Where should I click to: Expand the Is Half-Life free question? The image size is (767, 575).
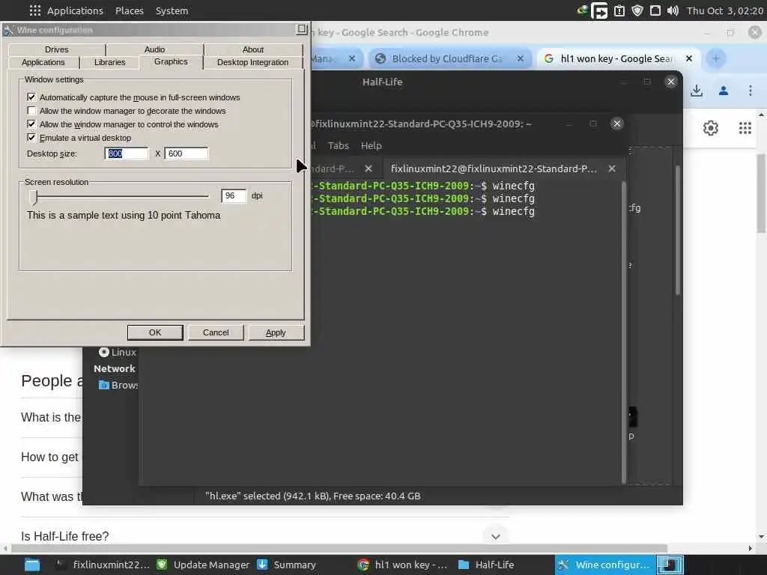(496, 536)
